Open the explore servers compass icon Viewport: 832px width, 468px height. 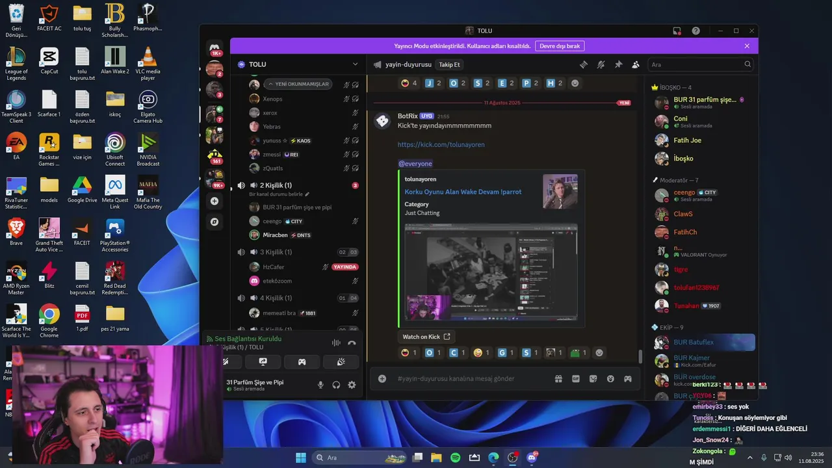[x=214, y=222]
